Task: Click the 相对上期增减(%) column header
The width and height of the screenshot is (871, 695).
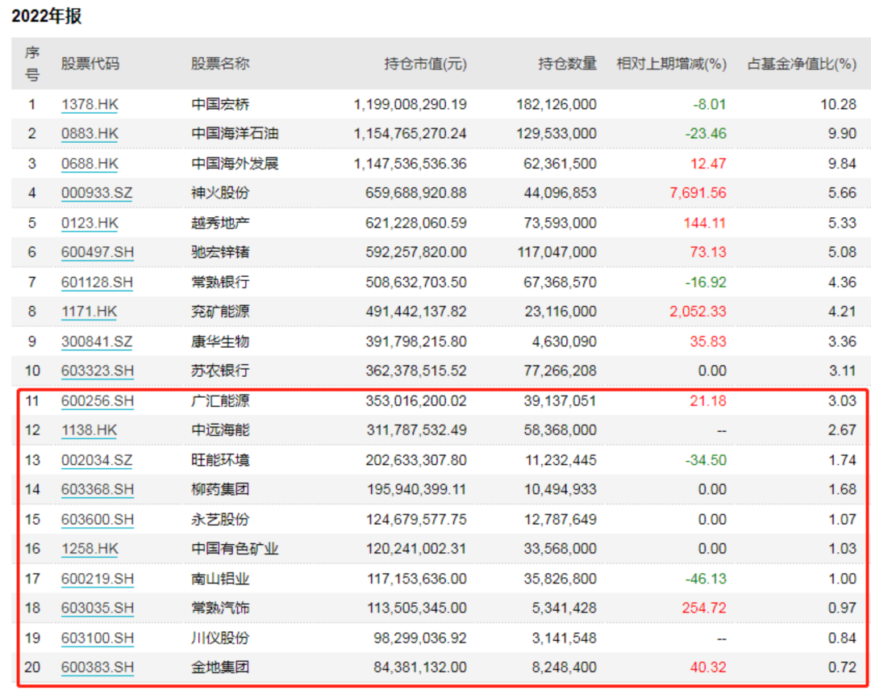Action: point(671,64)
